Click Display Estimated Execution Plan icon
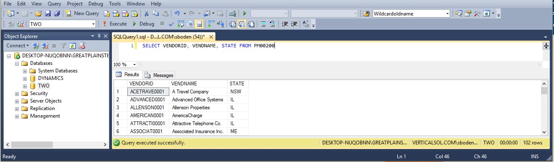The image size is (554, 162). click(181, 24)
